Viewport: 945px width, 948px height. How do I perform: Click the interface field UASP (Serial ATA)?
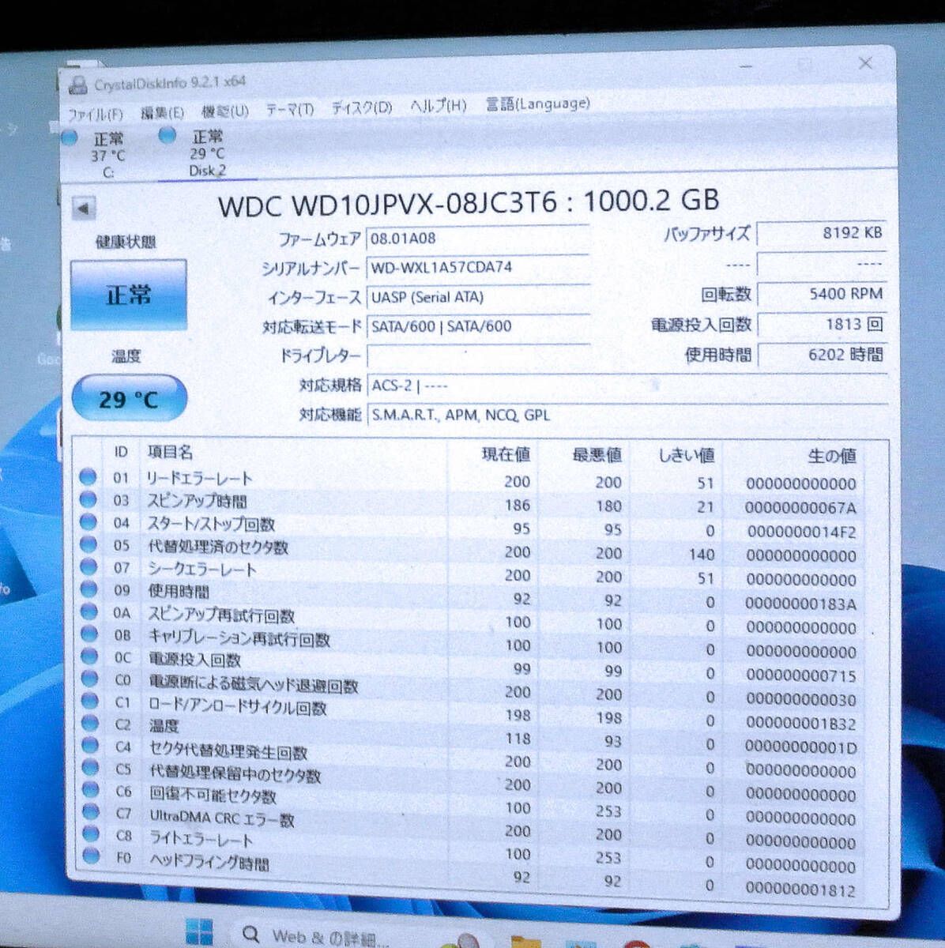click(478, 297)
